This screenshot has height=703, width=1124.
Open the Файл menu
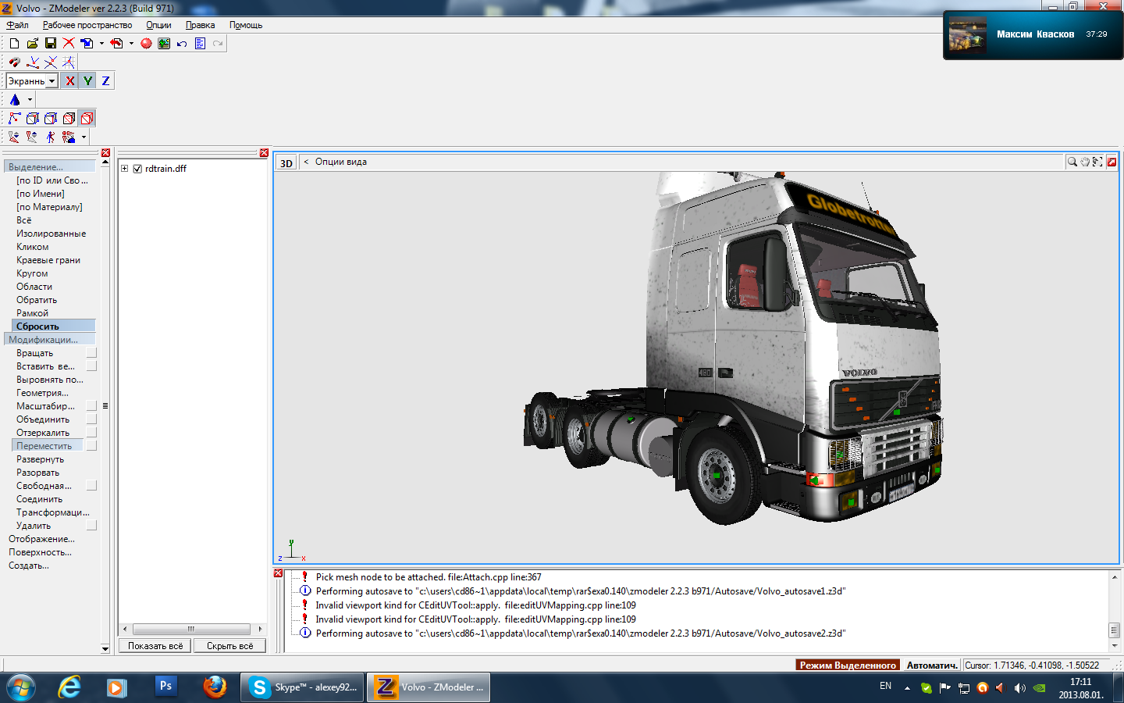[17, 25]
